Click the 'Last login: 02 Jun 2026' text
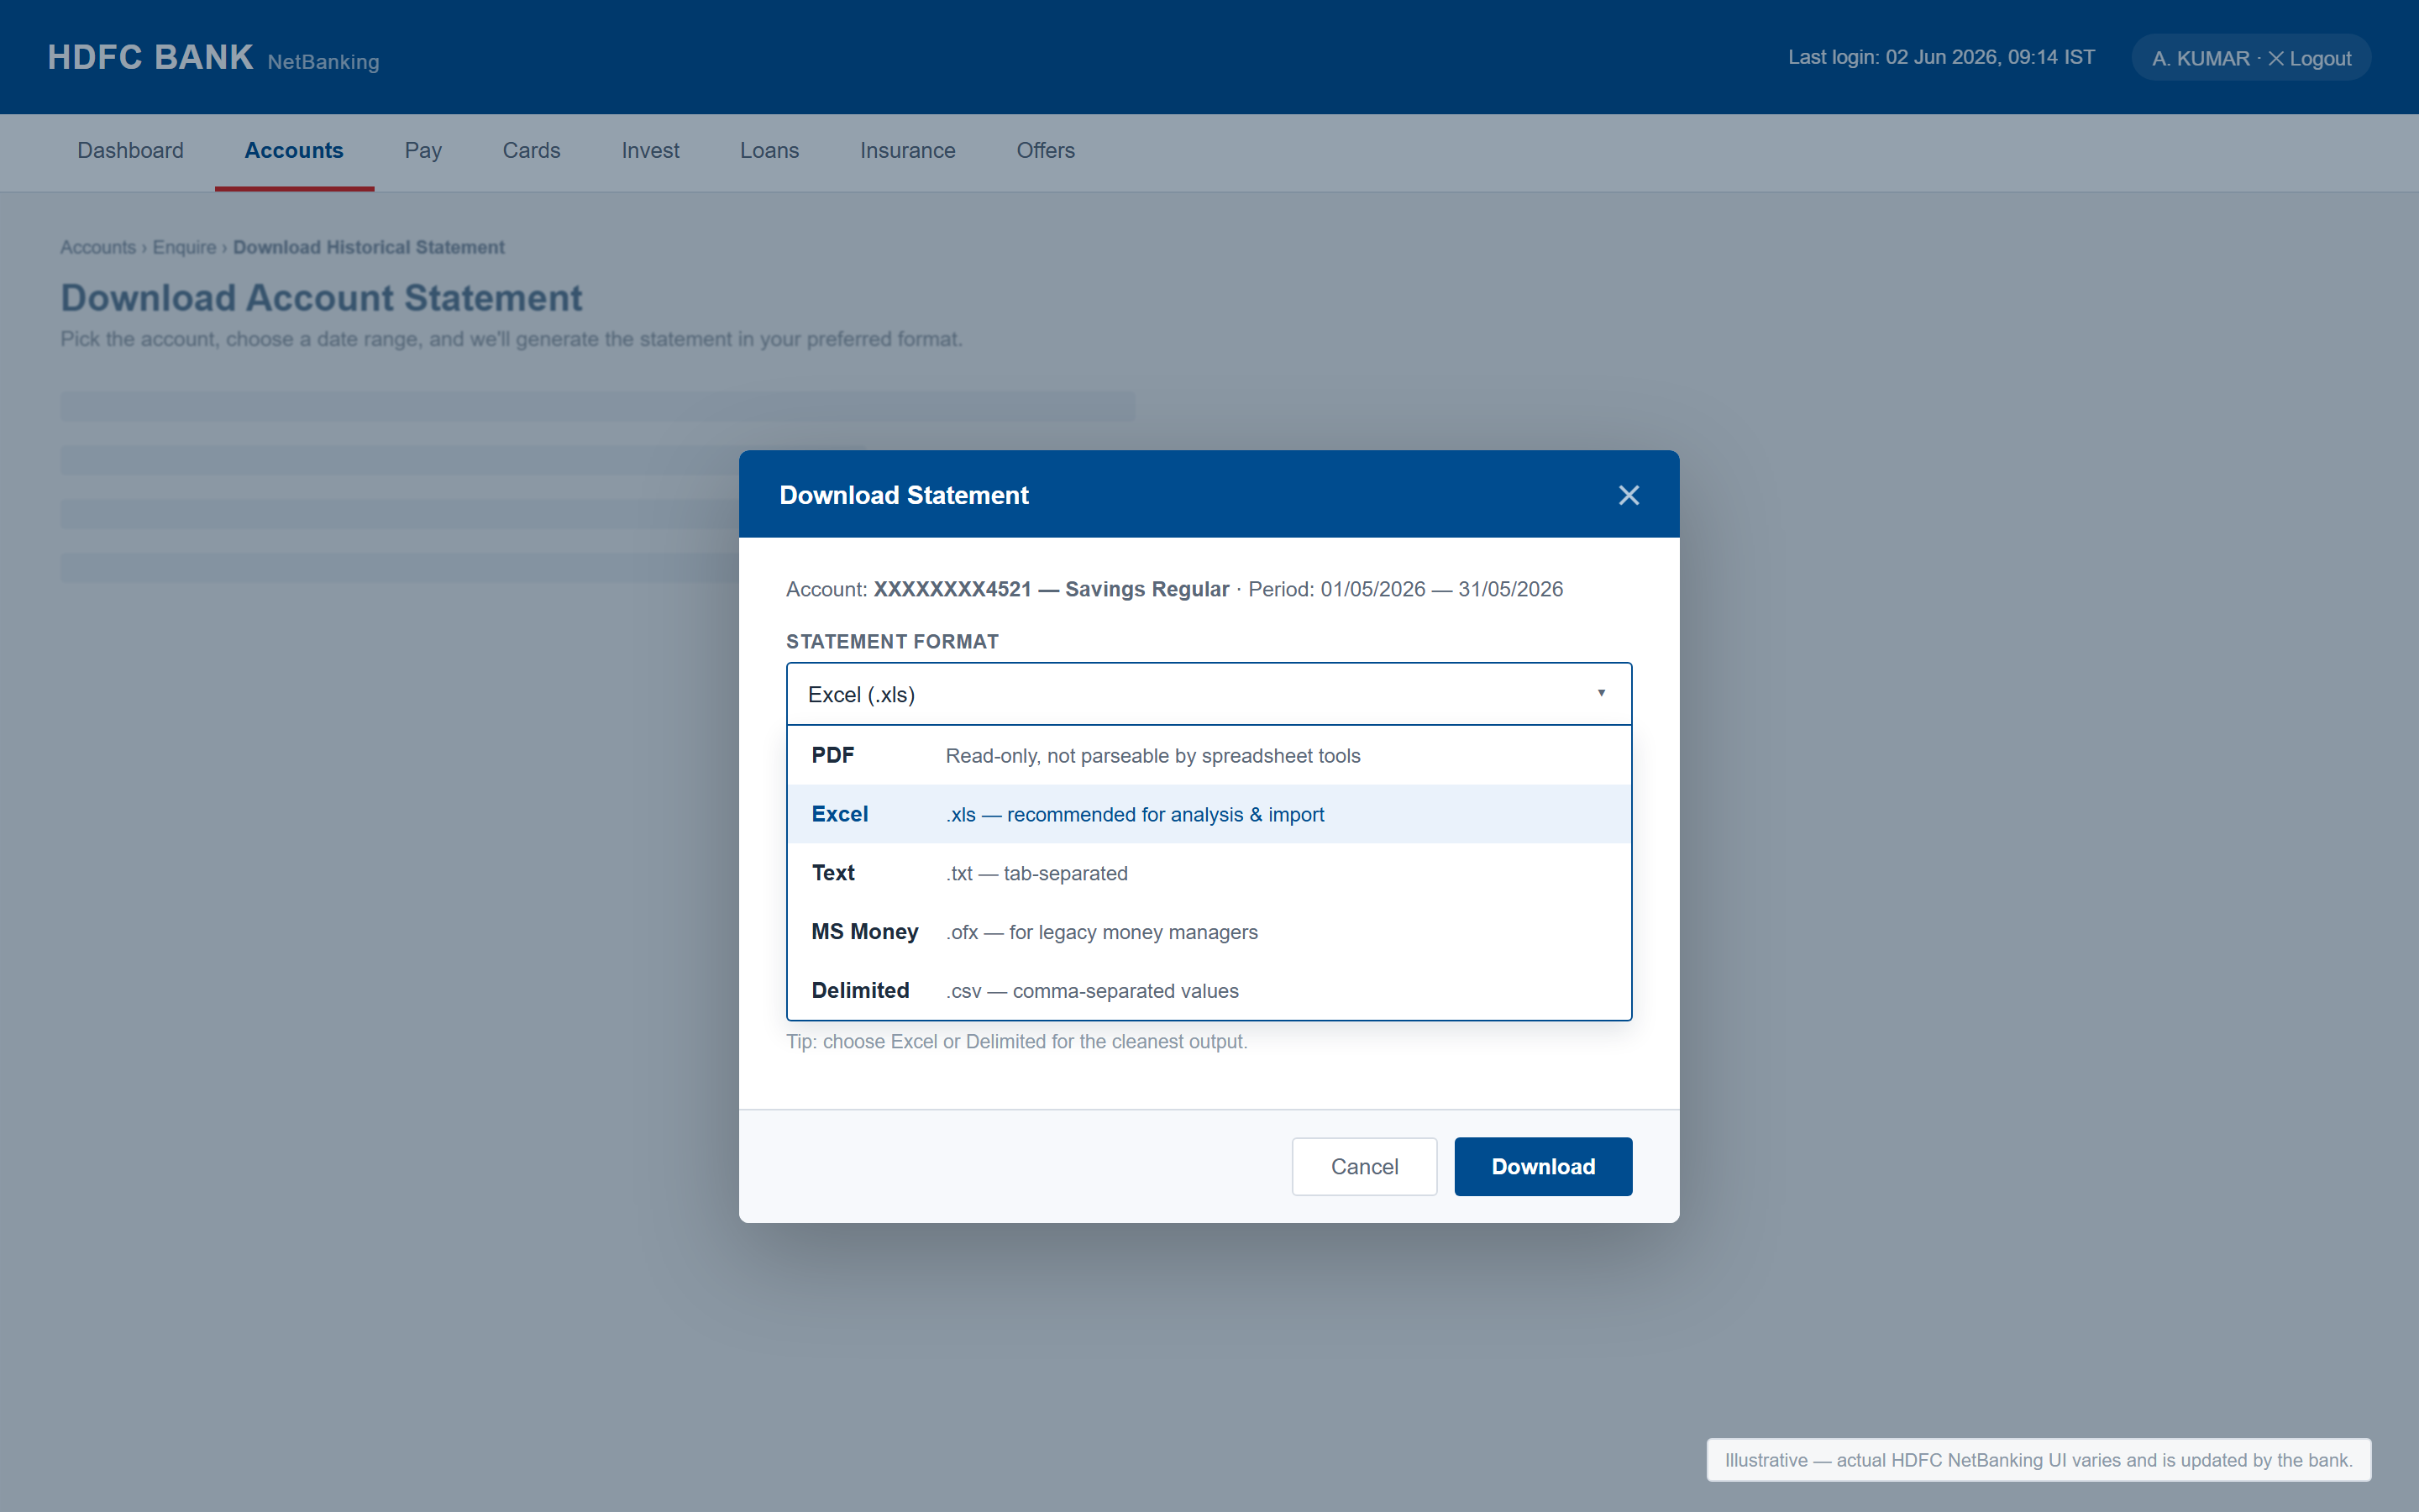 [1941, 57]
